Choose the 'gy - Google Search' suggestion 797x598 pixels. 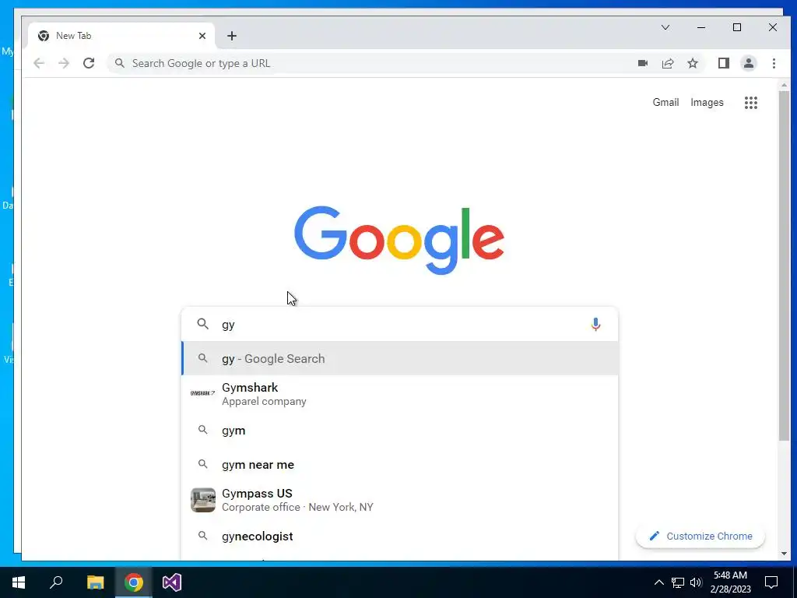pyautogui.click(x=400, y=358)
